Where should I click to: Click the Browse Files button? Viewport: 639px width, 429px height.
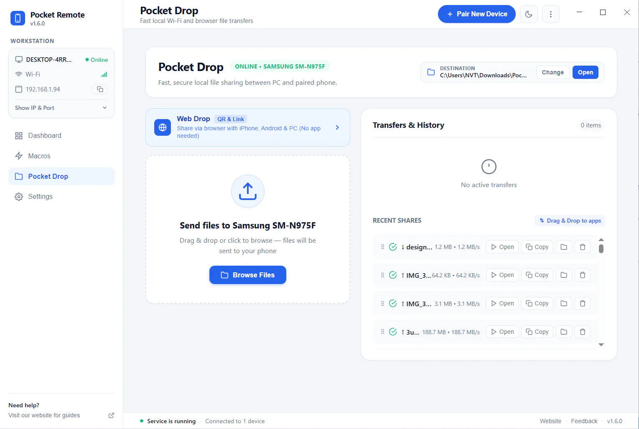point(248,275)
